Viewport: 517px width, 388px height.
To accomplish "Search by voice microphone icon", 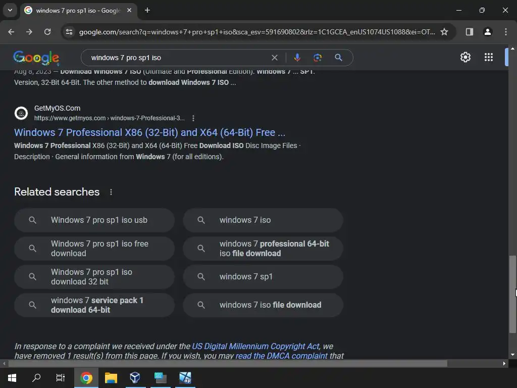I will click(297, 58).
